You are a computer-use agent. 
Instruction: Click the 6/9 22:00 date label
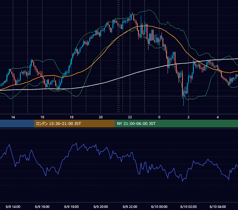click(130, 206)
